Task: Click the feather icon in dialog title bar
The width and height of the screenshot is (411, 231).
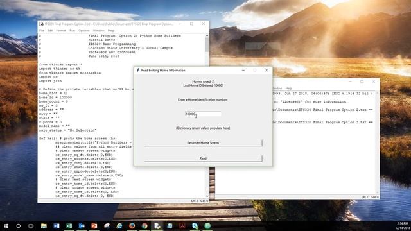Action: click(138, 70)
